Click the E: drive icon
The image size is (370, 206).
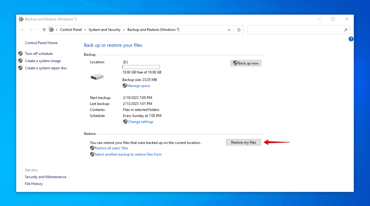[x=97, y=76]
